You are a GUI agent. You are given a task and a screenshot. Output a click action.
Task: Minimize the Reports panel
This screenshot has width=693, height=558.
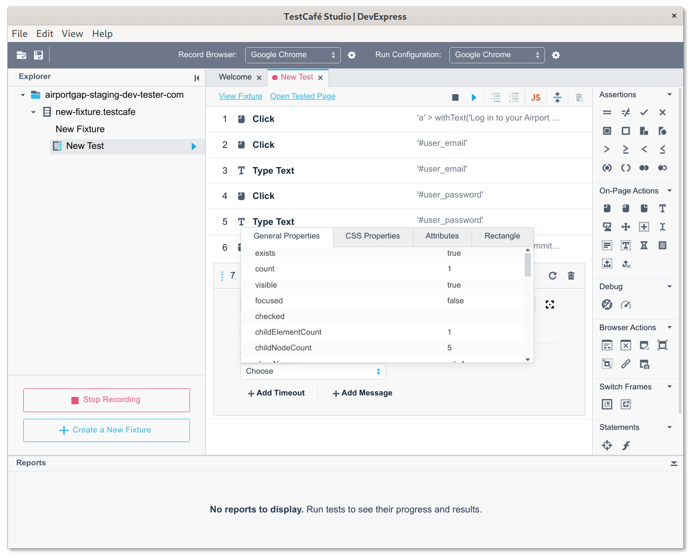tap(674, 463)
